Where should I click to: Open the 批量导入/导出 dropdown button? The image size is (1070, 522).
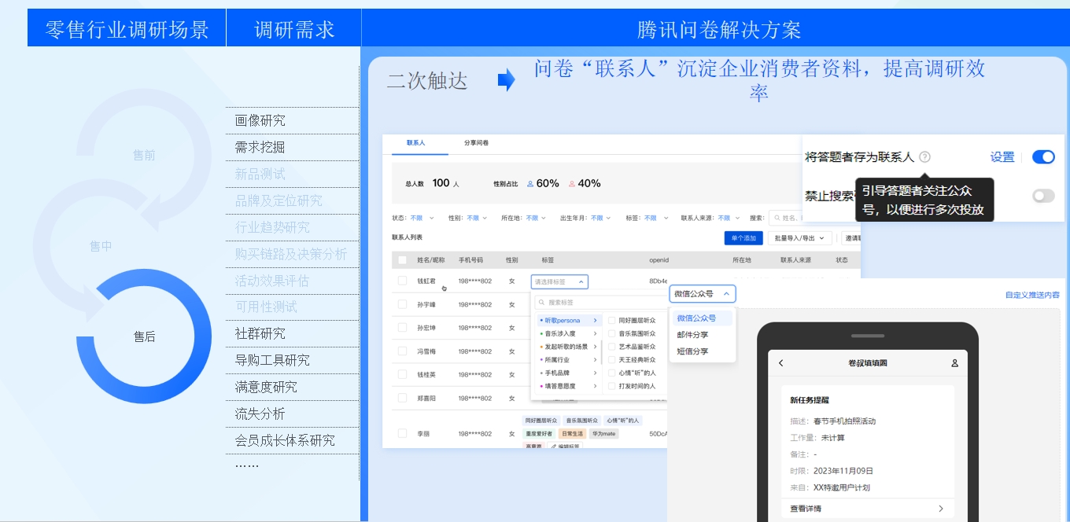(x=799, y=238)
